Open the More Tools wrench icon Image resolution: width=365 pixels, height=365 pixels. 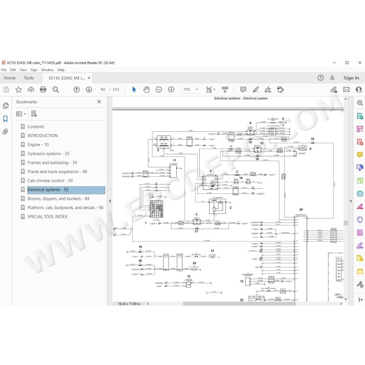[x=360, y=284]
